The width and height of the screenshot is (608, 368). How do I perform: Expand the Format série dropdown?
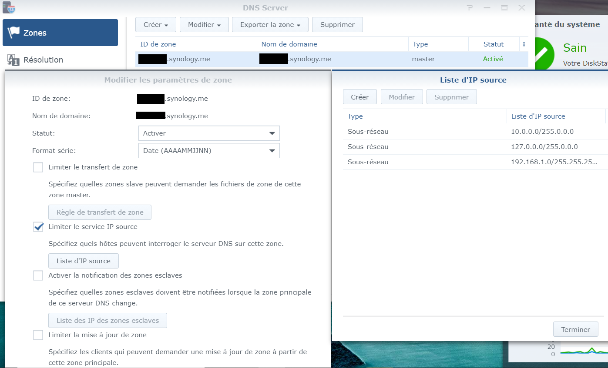tap(209, 151)
